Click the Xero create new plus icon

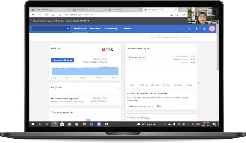tap(181, 29)
